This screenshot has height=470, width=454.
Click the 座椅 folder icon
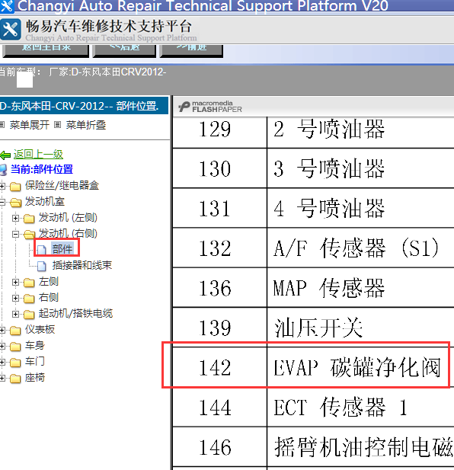pos(15,379)
